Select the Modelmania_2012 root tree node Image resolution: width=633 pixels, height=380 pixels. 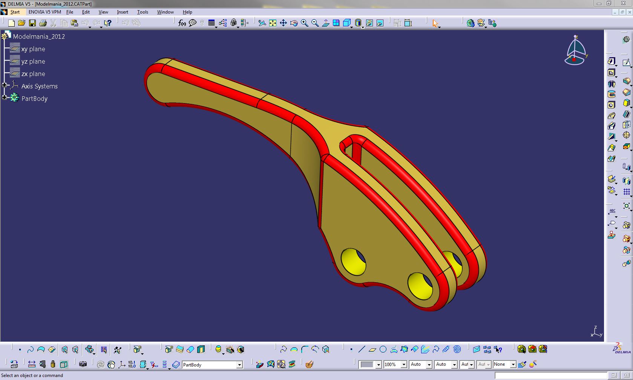(x=39, y=36)
